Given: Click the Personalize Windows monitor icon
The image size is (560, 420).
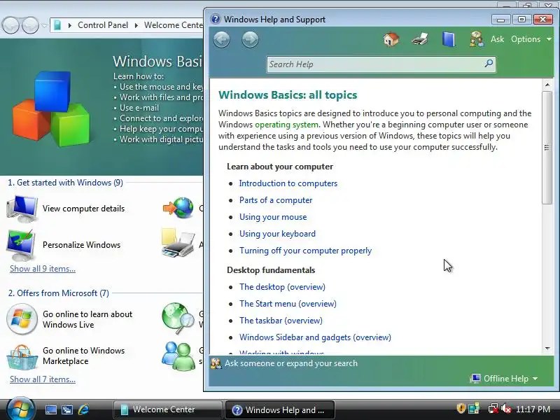Looking at the screenshot, I should click(x=21, y=245).
